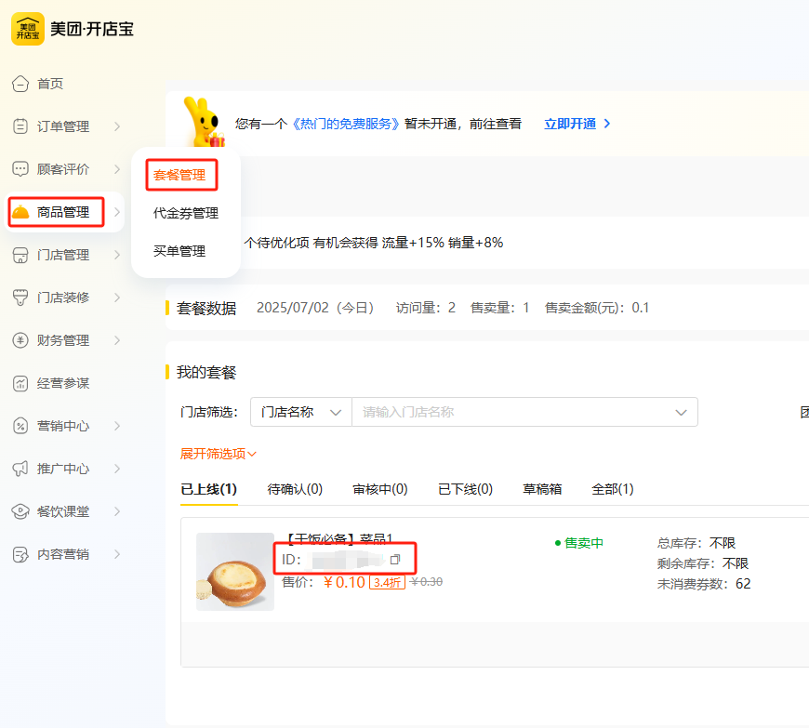The image size is (809, 728).
Task: Expand the store name input dropdown arrow
Action: [681, 412]
